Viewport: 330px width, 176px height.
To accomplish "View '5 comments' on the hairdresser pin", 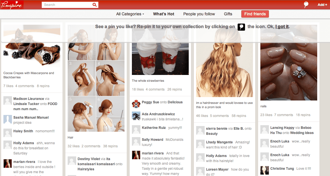I will 219,116.
